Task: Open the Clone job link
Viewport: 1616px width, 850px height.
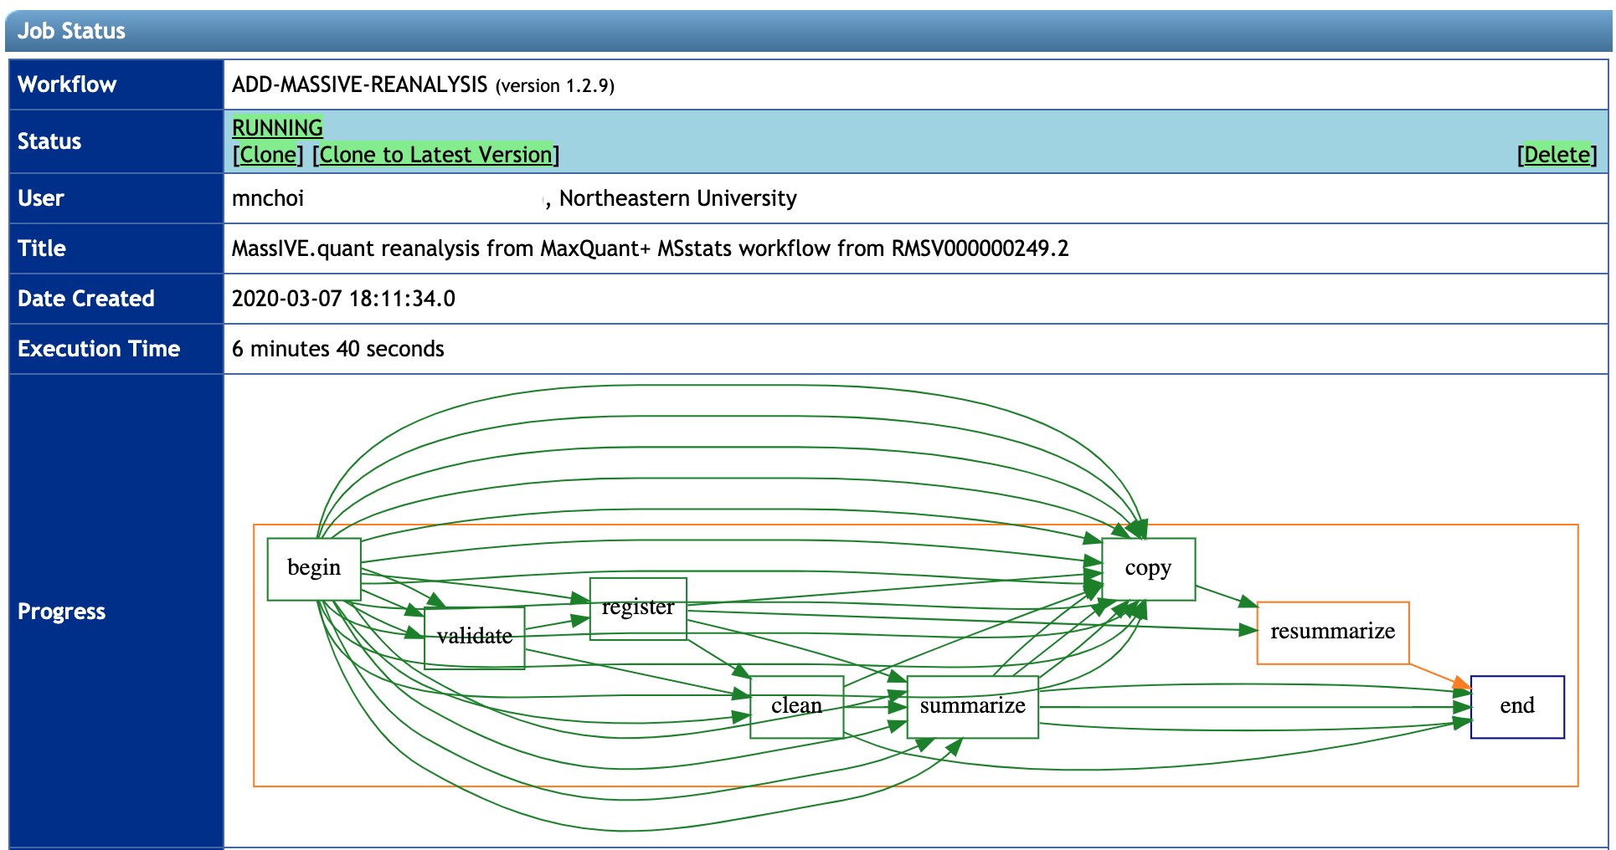Action: 268,155
